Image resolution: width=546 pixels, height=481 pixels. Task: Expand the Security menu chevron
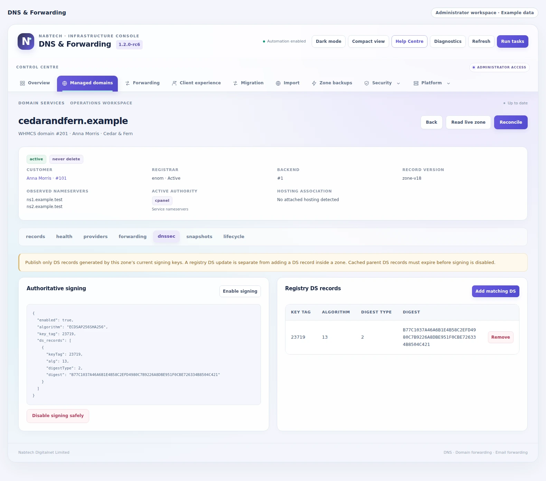tap(398, 83)
